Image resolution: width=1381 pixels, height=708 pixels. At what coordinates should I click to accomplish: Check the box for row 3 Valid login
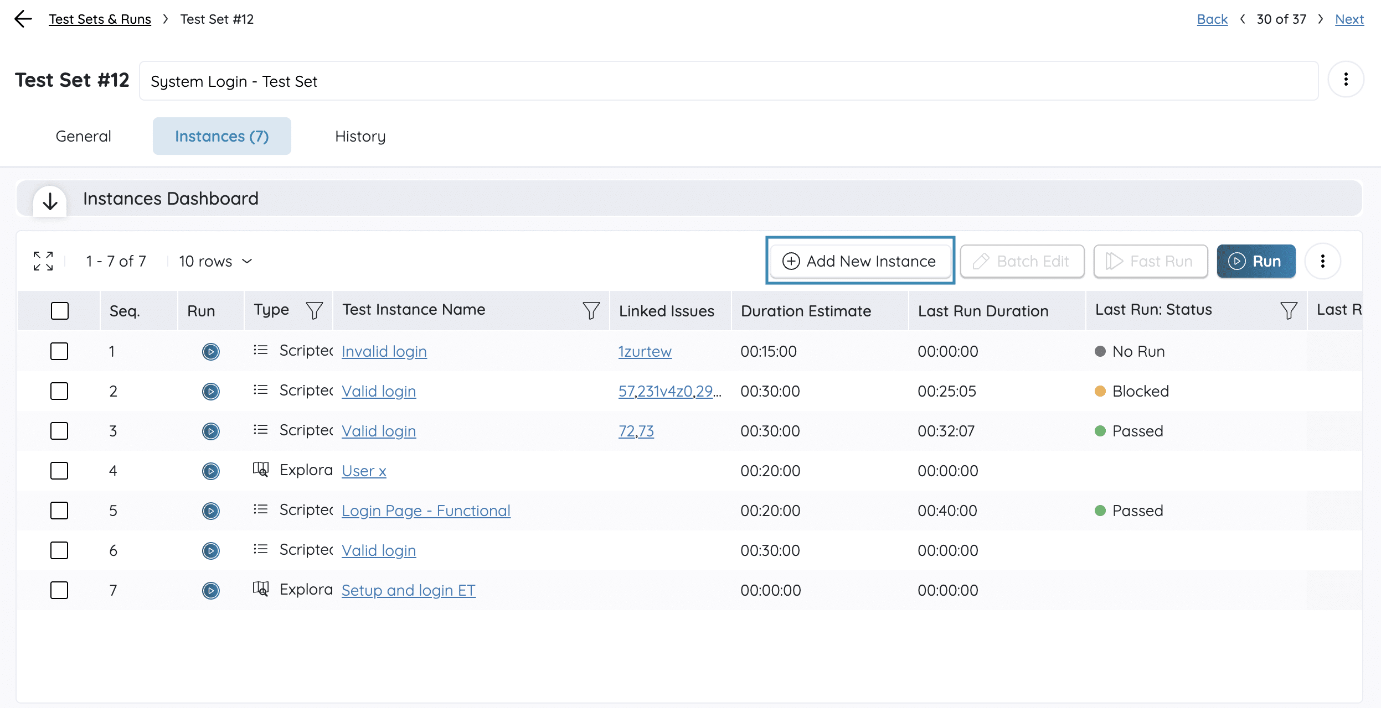(x=59, y=431)
